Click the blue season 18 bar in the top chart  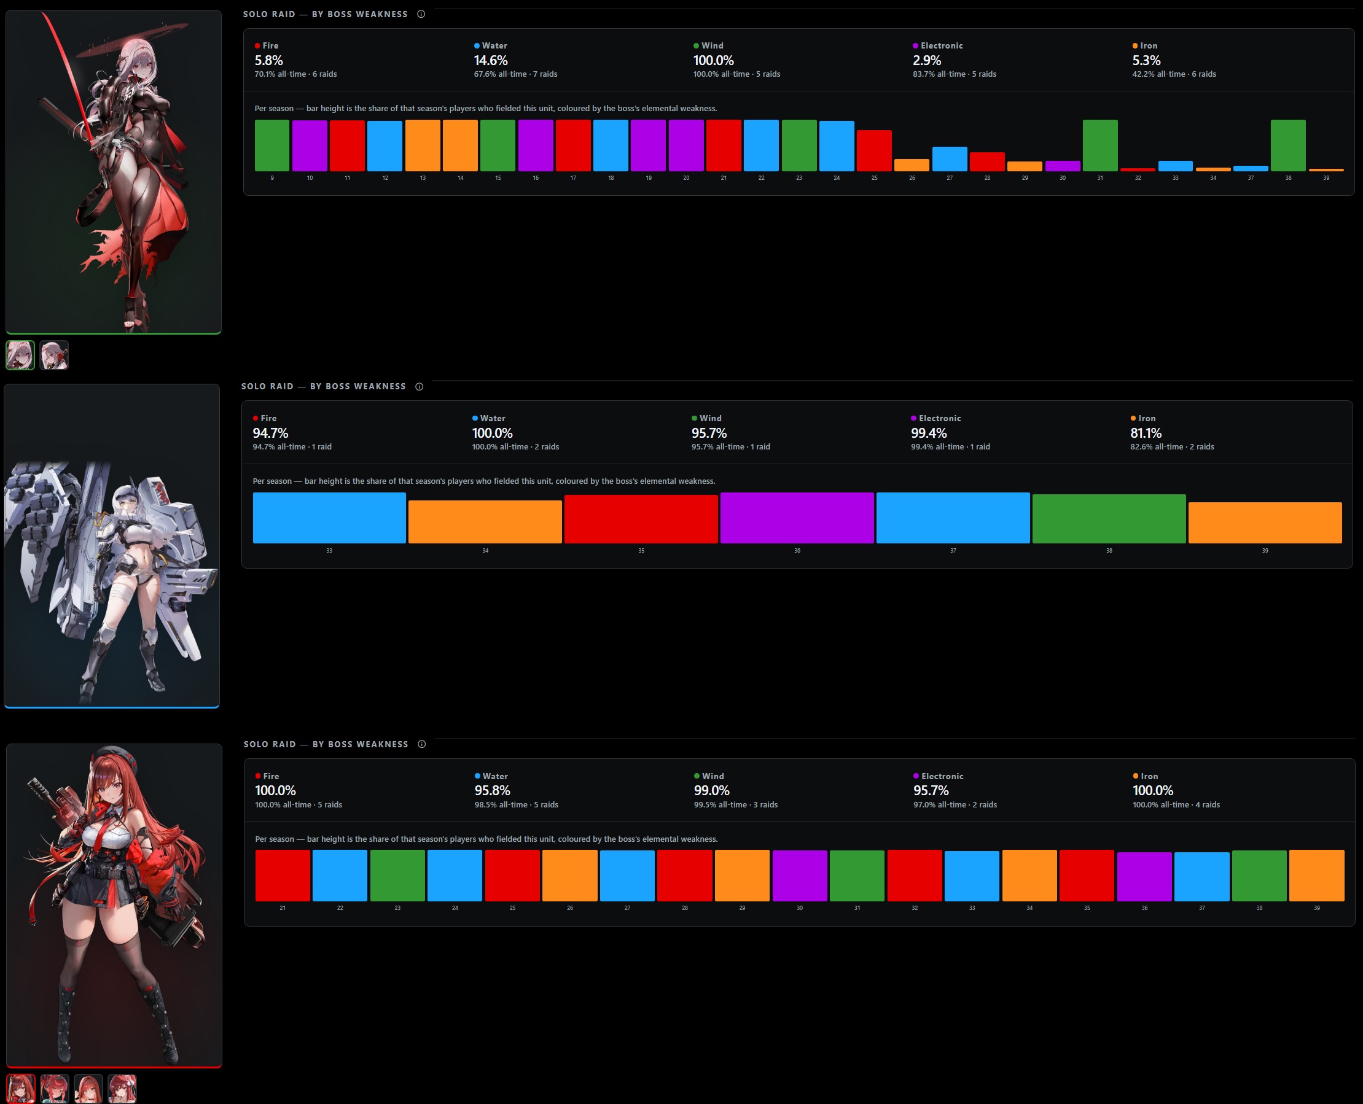click(611, 146)
